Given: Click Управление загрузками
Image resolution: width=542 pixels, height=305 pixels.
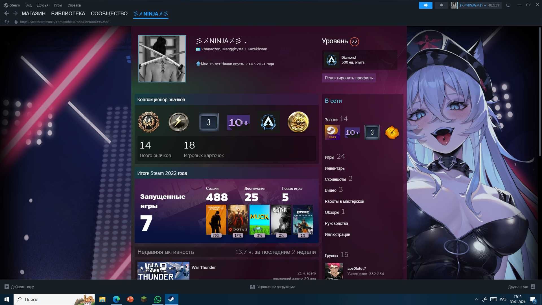Looking at the screenshot, I should click(276, 287).
